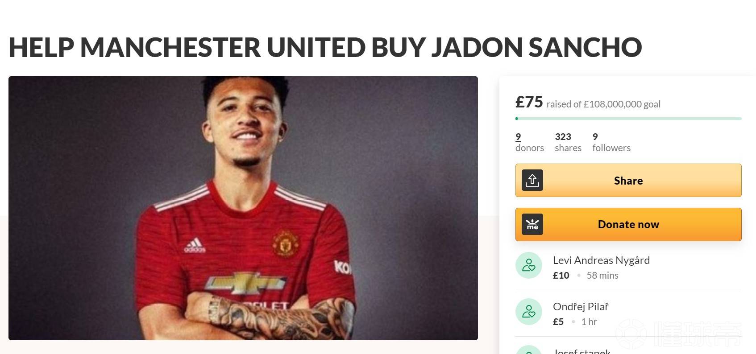Select donor name Ondřej Pilař
The height and width of the screenshot is (354, 756).
point(581,307)
